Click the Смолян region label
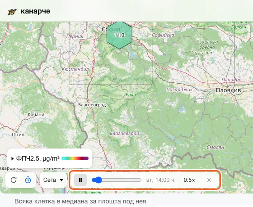This screenshot has height=207, width=253. click(216, 147)
